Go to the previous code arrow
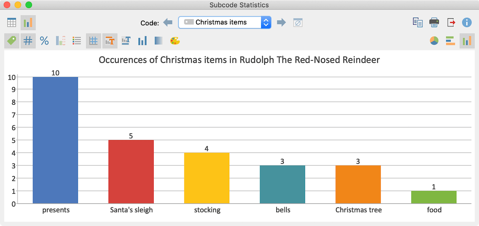The width and height of the screenshot is (479, 226). click(168, 22)
